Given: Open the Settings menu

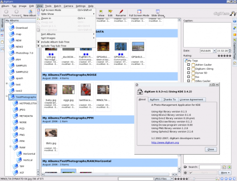Looking at the screenshot, I should 80,6.
